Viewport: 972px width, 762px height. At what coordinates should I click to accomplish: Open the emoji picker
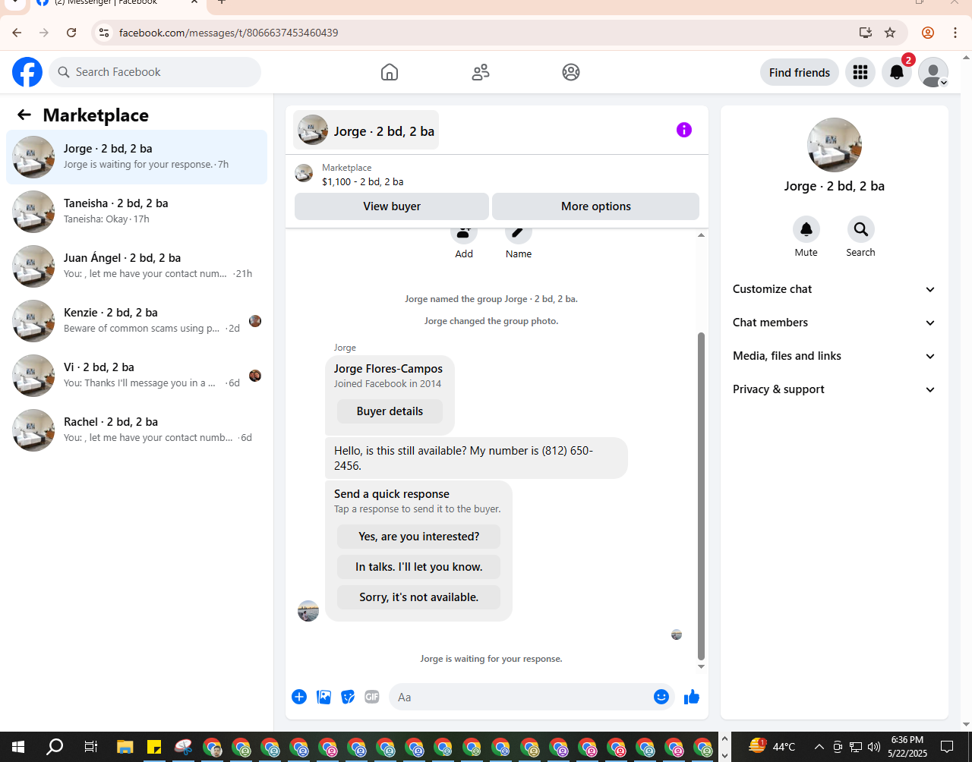tap(661, 697)
